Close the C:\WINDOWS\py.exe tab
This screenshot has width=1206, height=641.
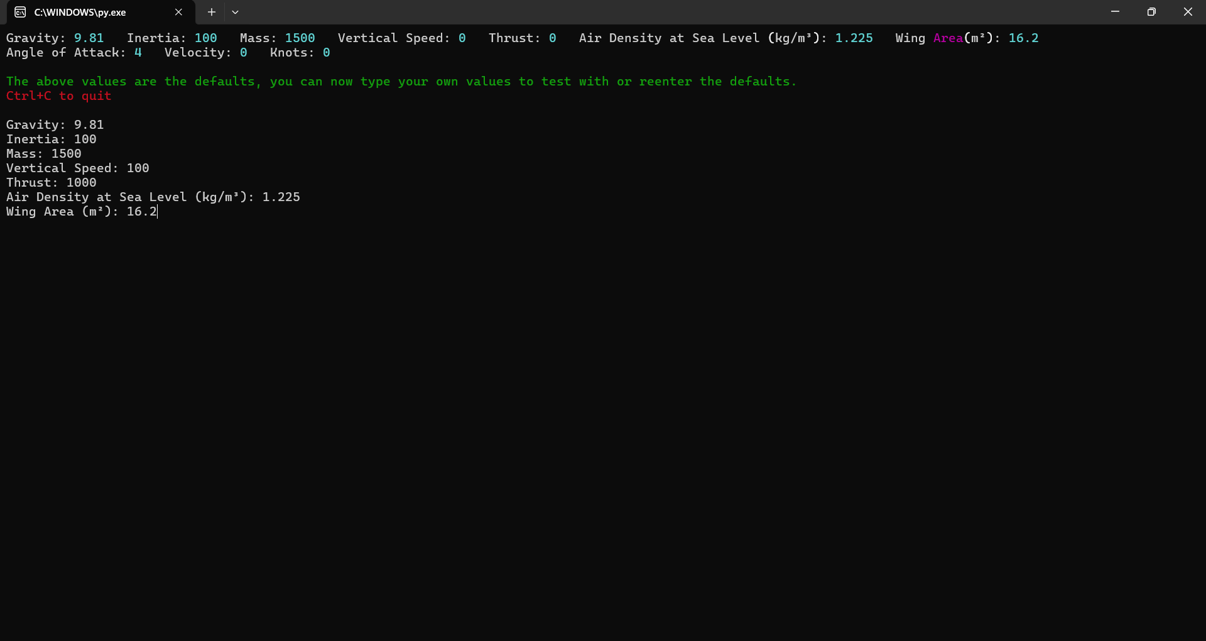tap(178, 12)
